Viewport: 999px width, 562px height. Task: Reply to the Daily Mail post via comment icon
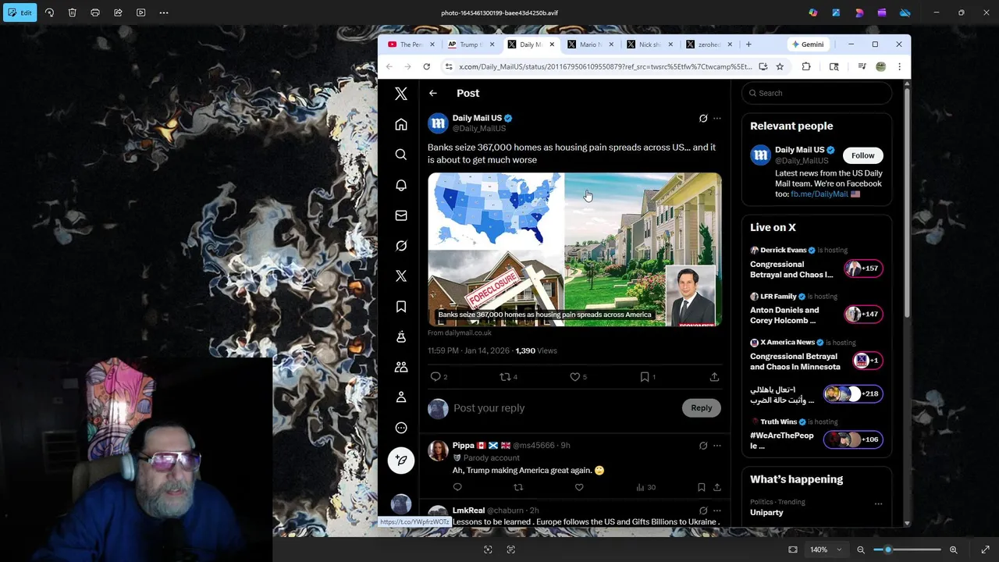pyautogui.click(x=436, y=377)
